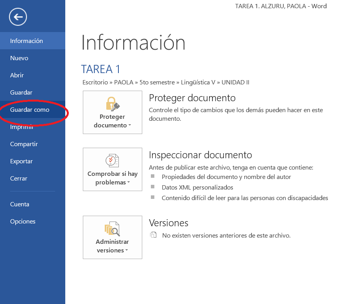Screen dimensions: 340x304
Task: Click the Opciones link
Action: (23, 221)
